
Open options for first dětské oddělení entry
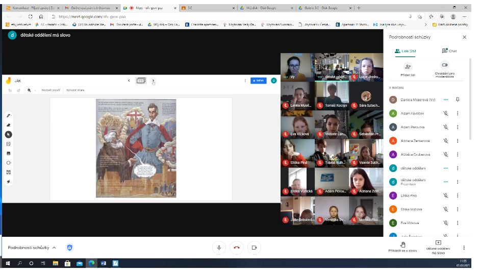tap(458, 168)
